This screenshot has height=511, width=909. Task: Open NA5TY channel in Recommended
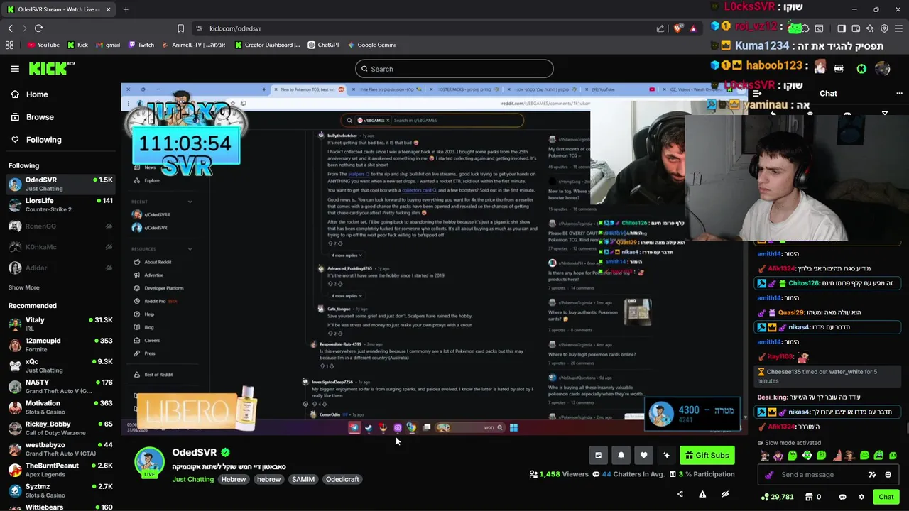60,387
